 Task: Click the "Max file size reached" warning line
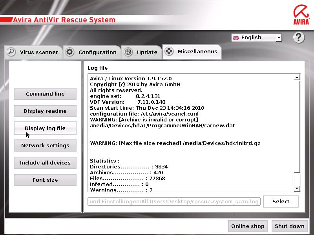(x=175, y=143)
